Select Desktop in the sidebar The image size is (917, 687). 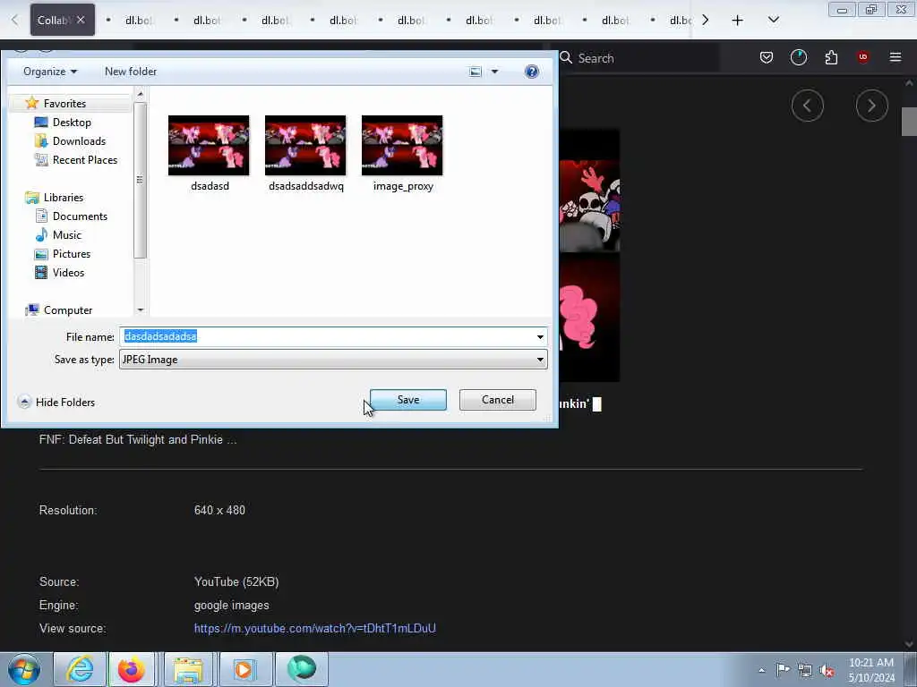[72, 122]
